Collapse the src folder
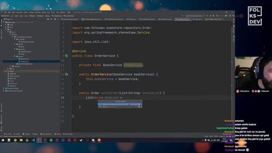The image size is (272, 153). (6, 30)
